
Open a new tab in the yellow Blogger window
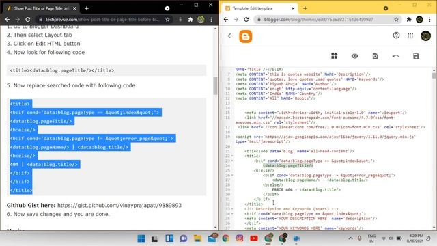click(305, 8)
